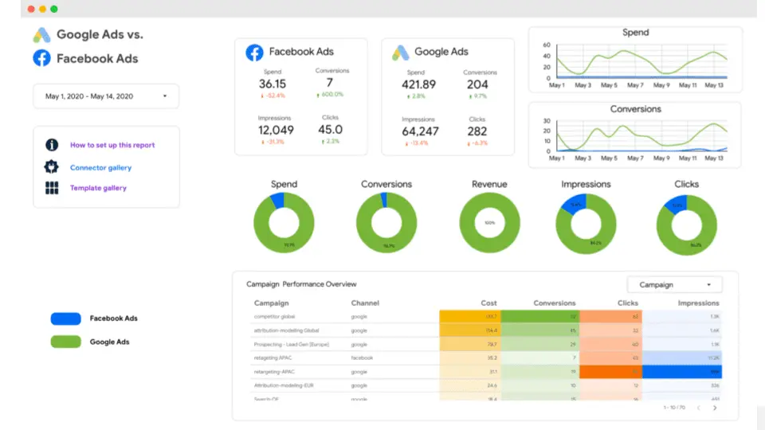This screenshot has width=765, height=430.
Task: Click the Facebook Ads heading text in the title
Action: (97, 58)
